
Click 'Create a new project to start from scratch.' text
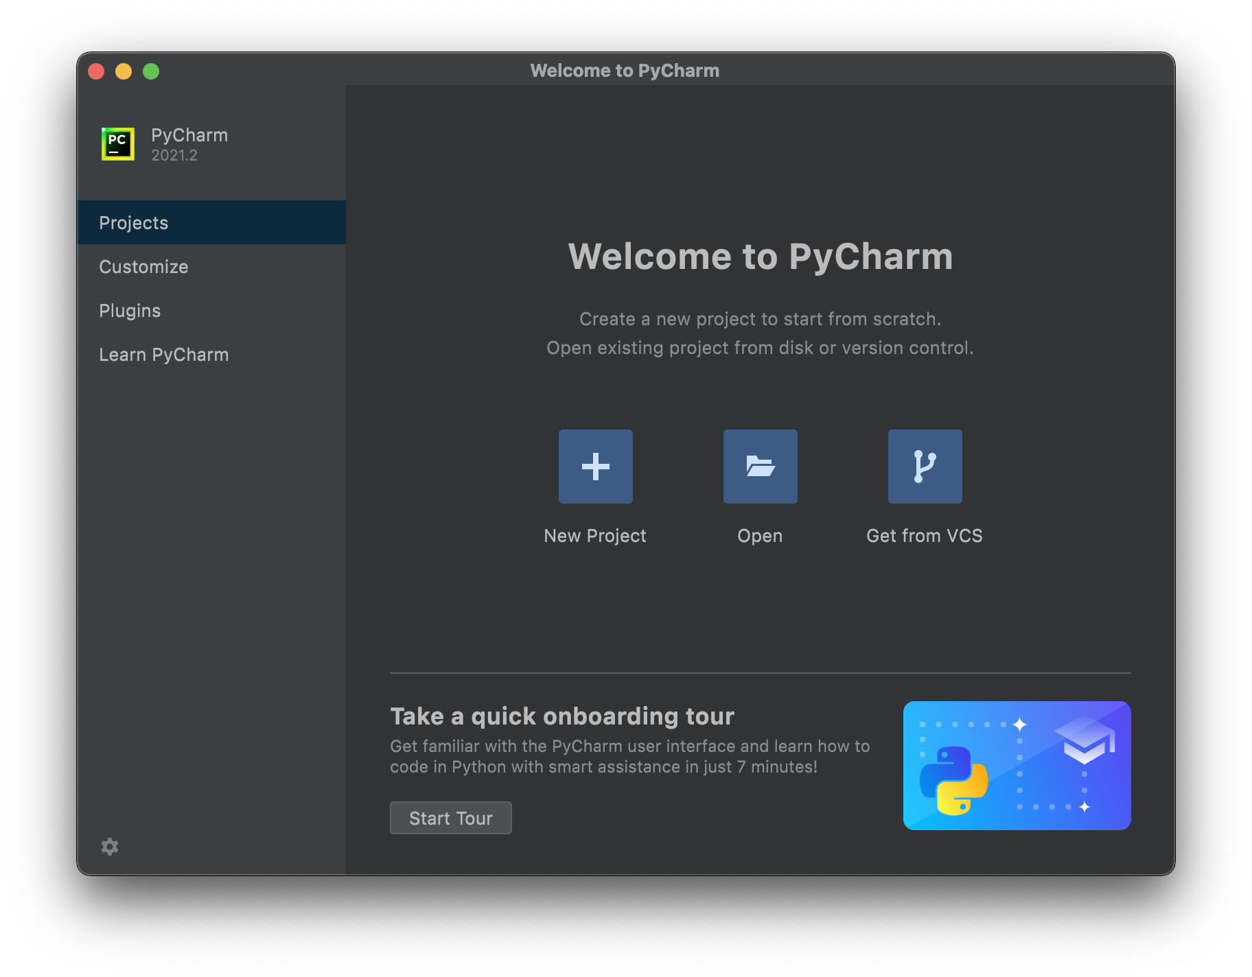pos(761,319)
